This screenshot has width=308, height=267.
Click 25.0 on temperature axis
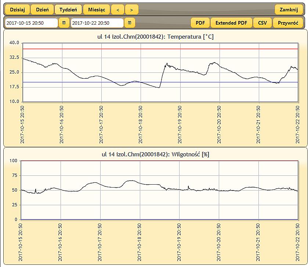pyautogui.click(x=14, y=72)
